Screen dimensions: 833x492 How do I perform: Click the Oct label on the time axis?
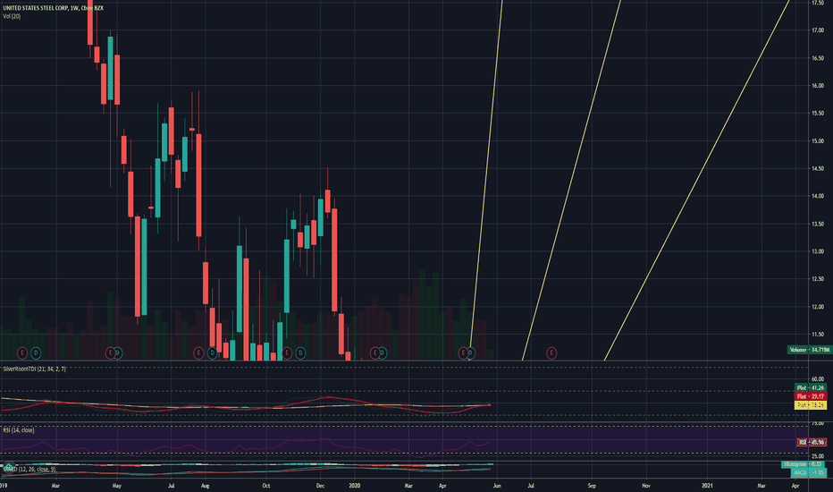pyautogui.click(x=266, y=486)
